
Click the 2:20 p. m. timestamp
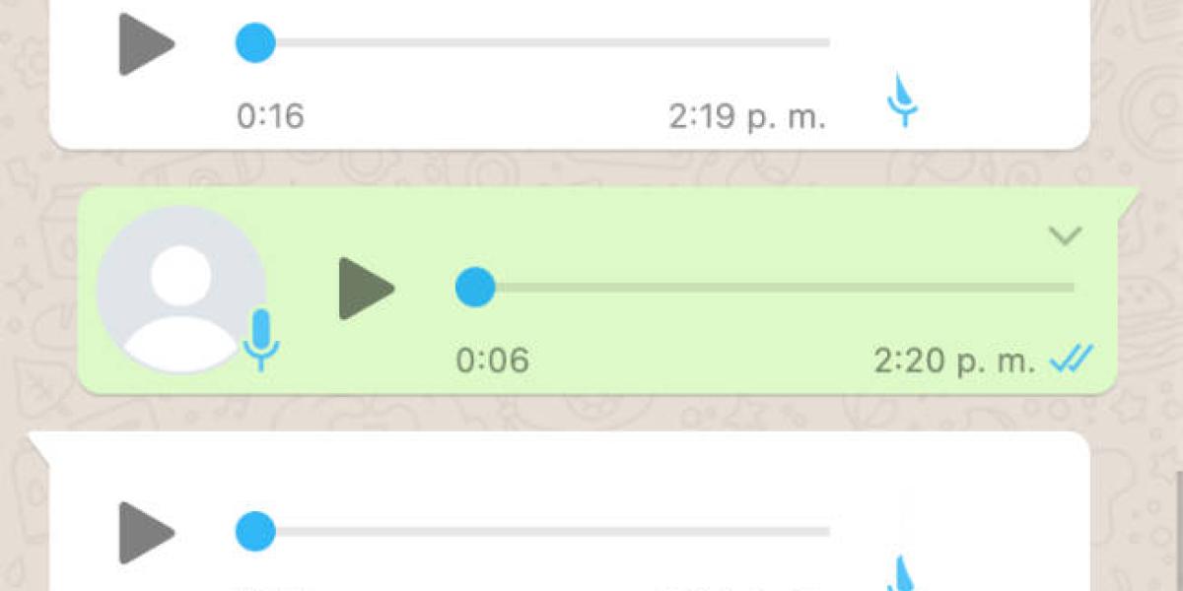pos(954,361)
